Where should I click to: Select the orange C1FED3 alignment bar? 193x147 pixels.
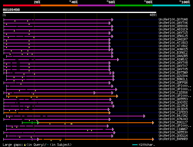[56, 113]
